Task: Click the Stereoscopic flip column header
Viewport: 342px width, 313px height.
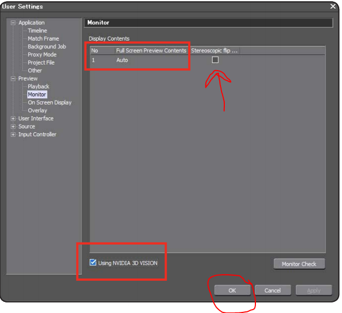Action: [214, 51]
